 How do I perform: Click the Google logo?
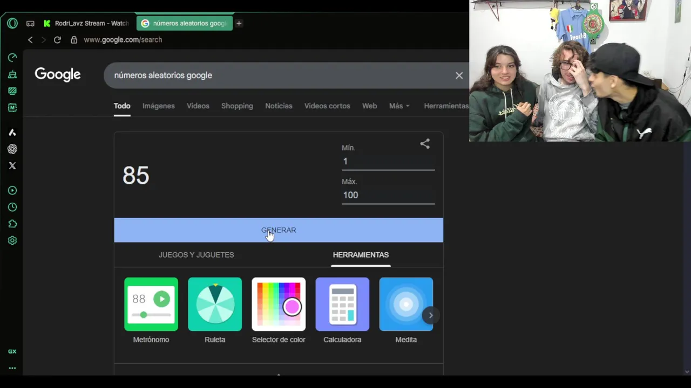(x=58, y=75)
